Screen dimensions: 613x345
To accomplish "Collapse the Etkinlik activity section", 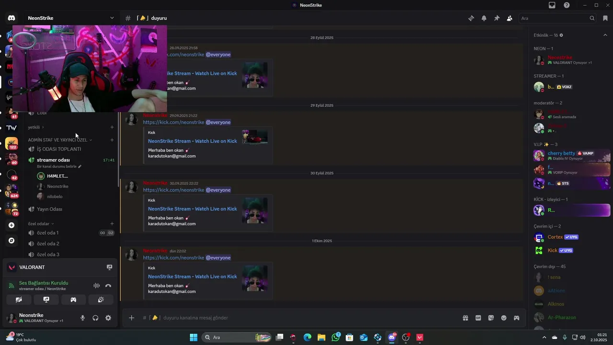I will pyautogui.click(x=605, y=35).
